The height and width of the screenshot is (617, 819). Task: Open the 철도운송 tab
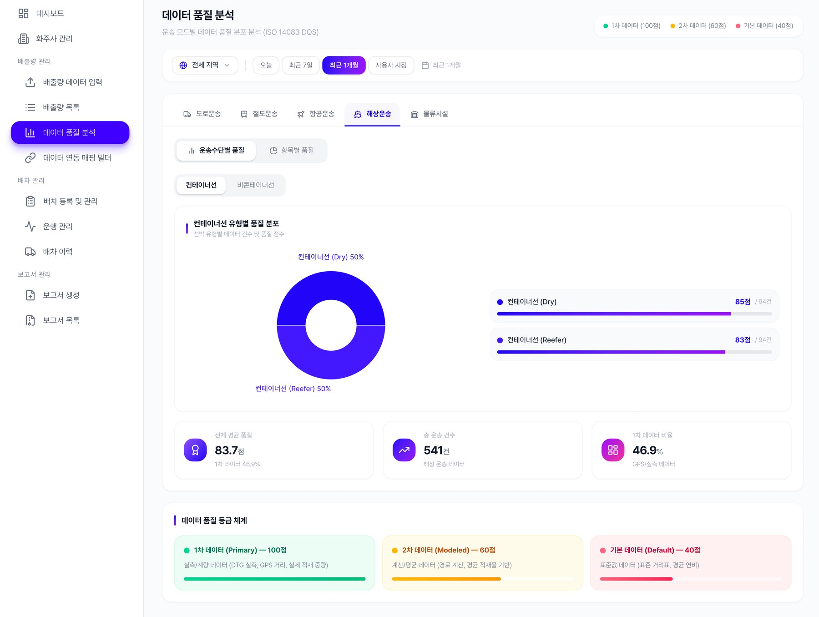pos(259,114)
